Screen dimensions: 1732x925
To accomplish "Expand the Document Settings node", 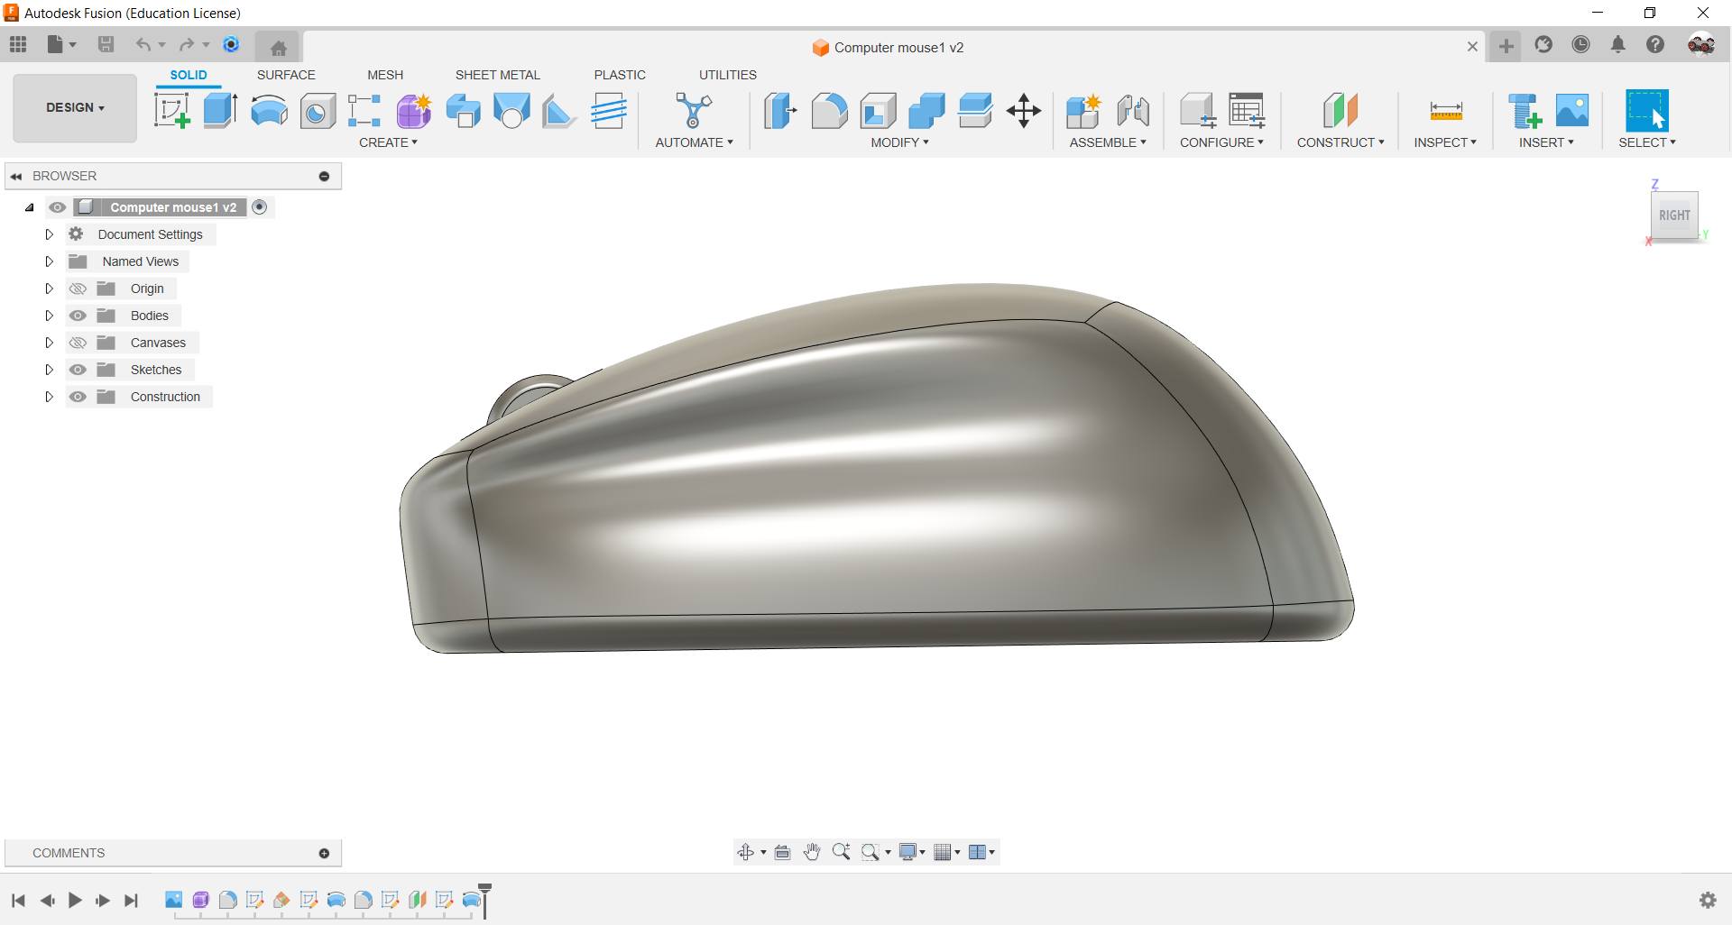I will click(x=50, y=234).
